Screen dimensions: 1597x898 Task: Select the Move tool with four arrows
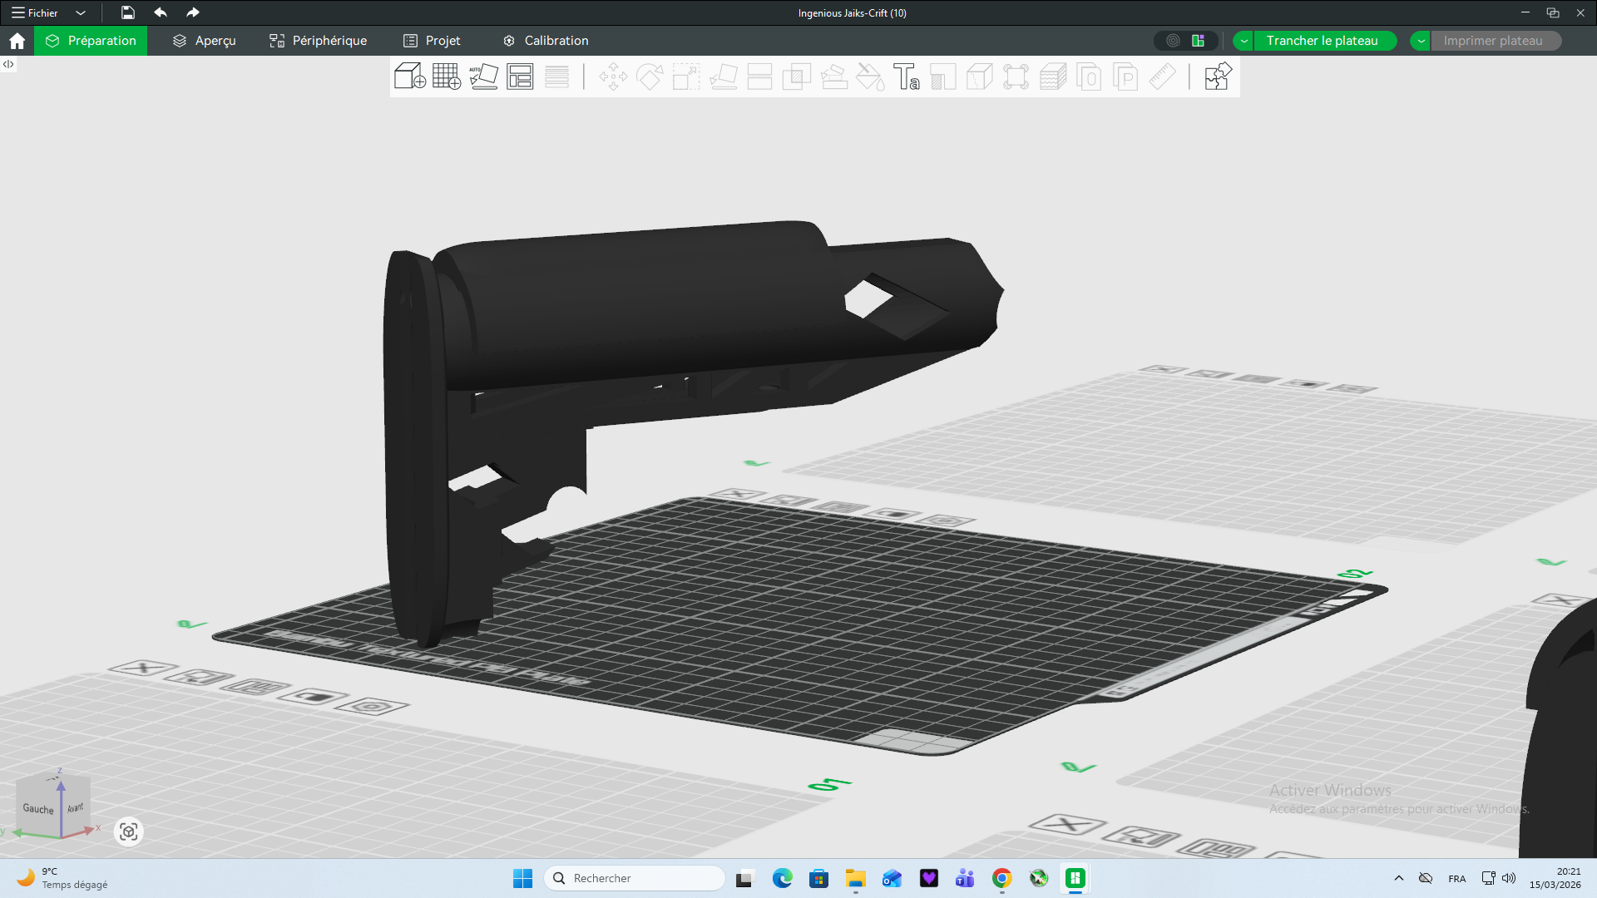pos(613,76)
